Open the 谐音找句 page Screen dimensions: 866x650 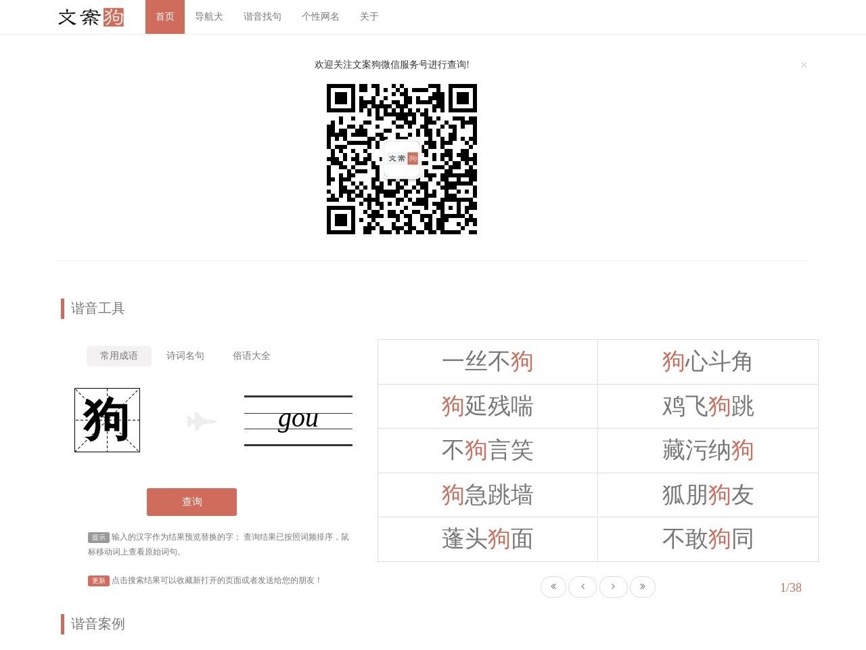coord(263,17)
